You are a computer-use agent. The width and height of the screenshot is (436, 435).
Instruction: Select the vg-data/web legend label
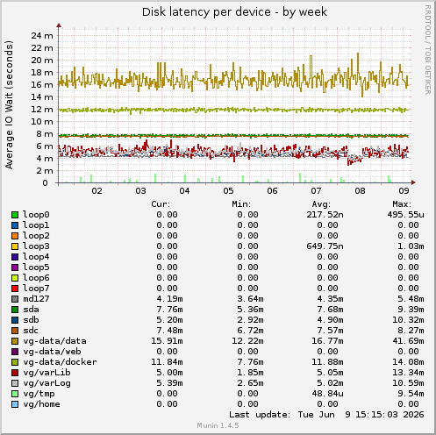(52, 352)
